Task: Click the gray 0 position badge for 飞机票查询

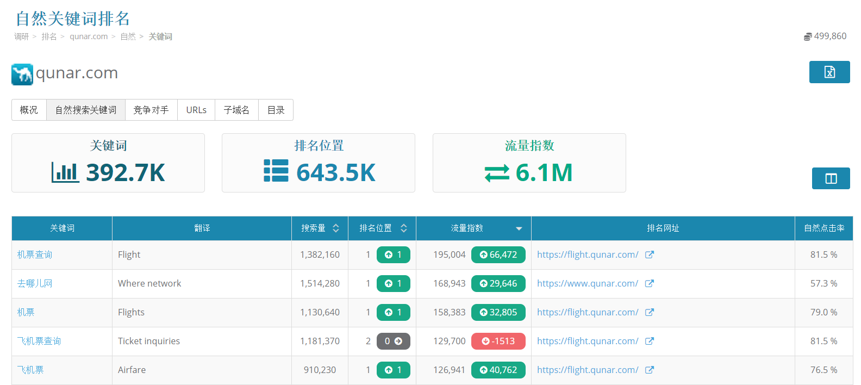Action: point(394,341)
